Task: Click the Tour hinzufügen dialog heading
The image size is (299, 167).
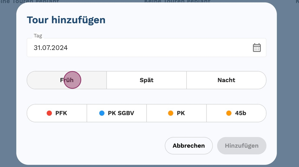Action: click(x=66, y=20)
